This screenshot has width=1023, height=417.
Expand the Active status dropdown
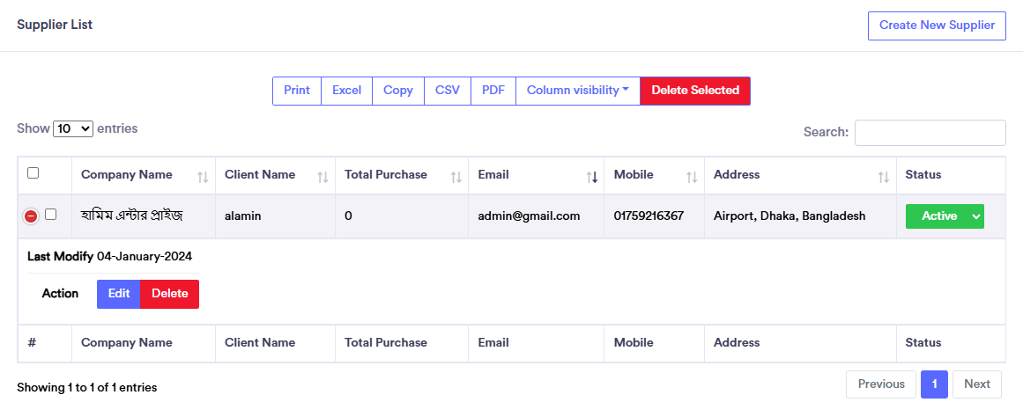(975, 216)
